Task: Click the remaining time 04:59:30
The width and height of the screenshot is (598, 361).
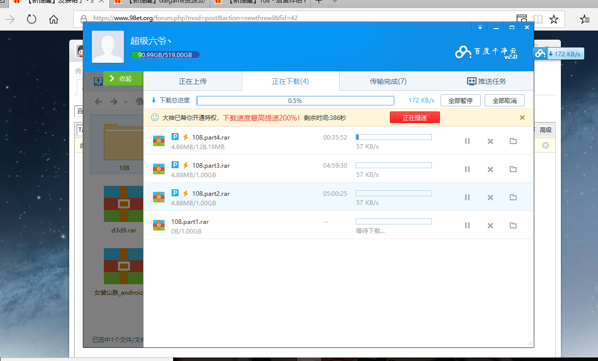Action: (x=335, y=166)
